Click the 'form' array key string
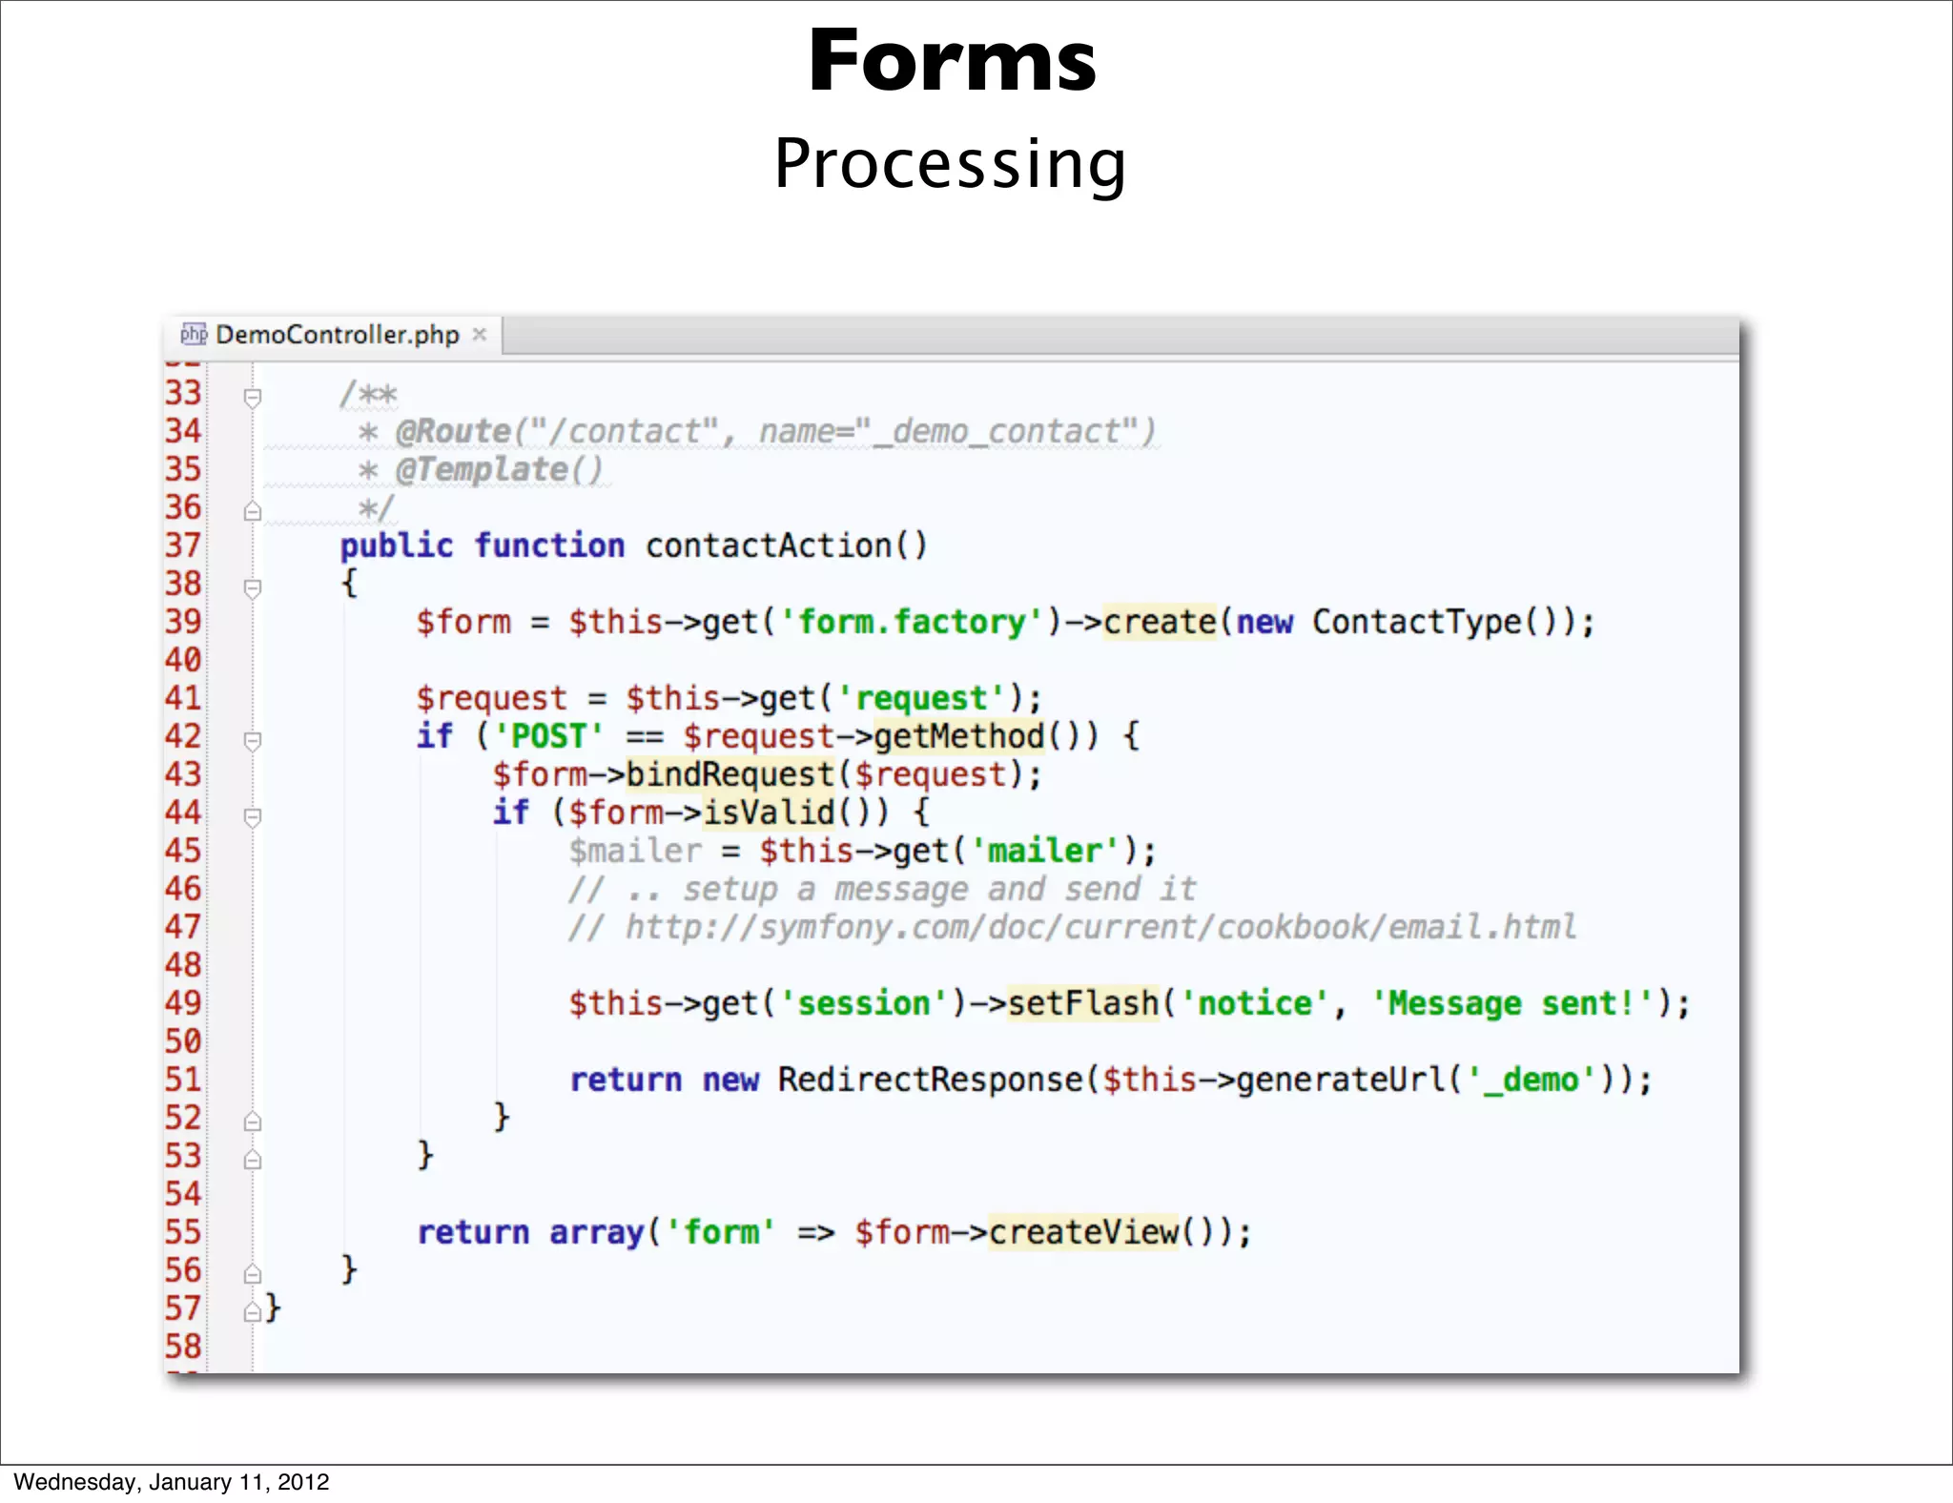 point(721,1232)
